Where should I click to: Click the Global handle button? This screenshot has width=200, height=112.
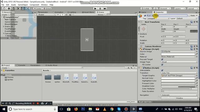coord(47,8)
